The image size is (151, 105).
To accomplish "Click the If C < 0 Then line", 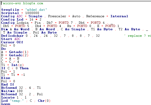I will [x=15, y=68].
